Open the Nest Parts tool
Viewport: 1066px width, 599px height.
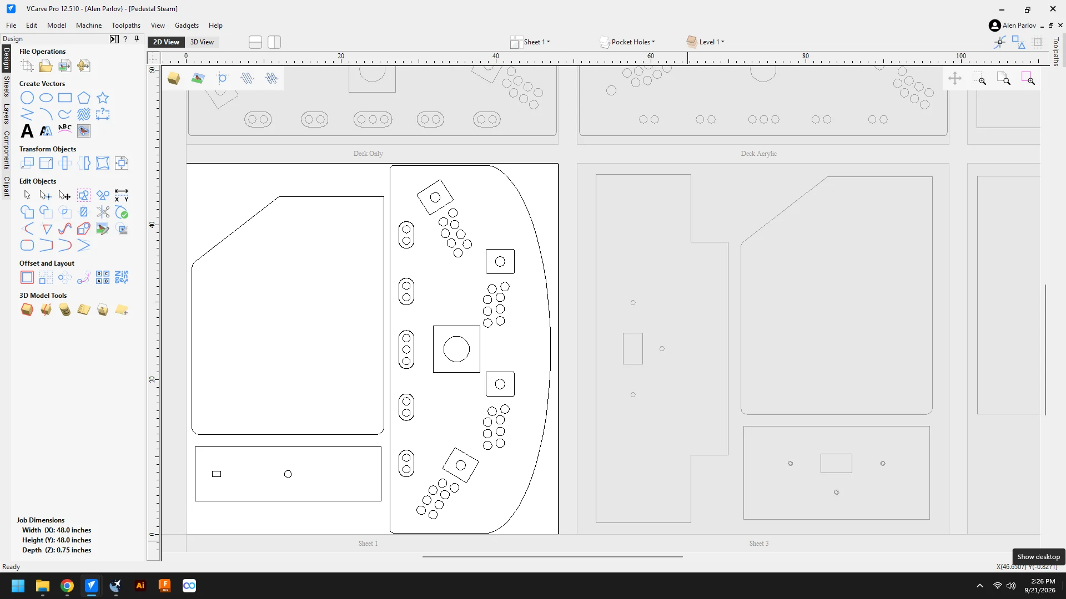122,277
